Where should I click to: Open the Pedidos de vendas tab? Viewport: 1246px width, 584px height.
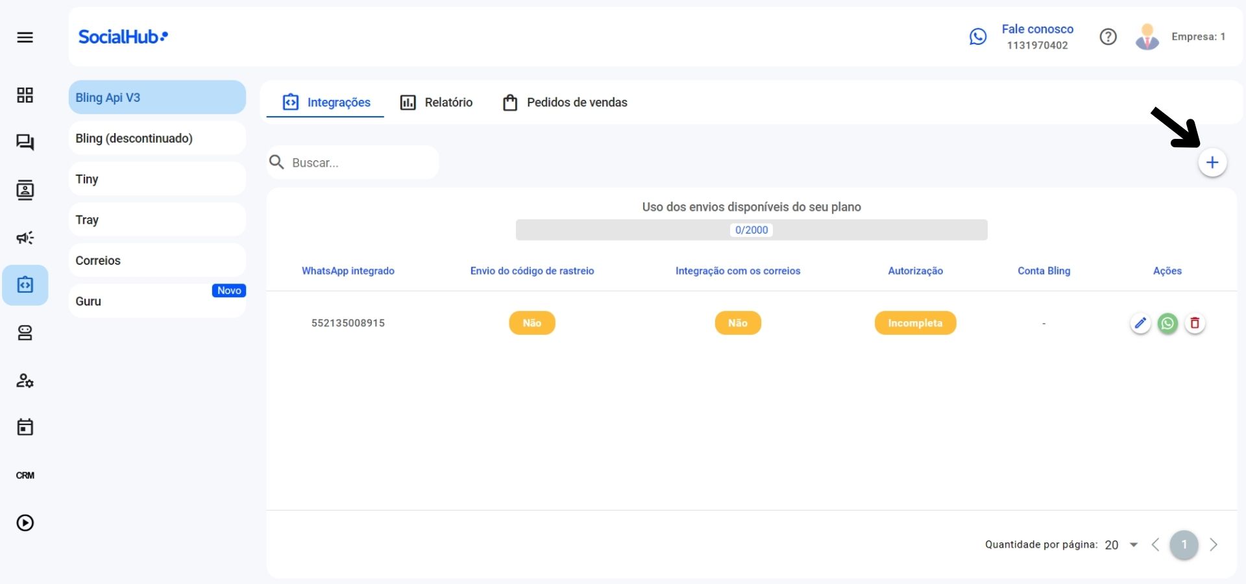tap(565, 102)
